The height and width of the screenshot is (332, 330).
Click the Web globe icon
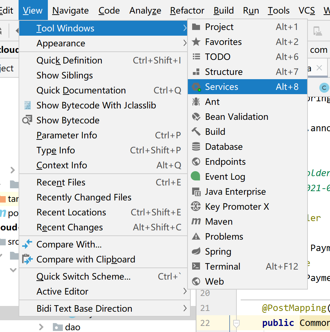pyautogui.click(x=196, y=281)
